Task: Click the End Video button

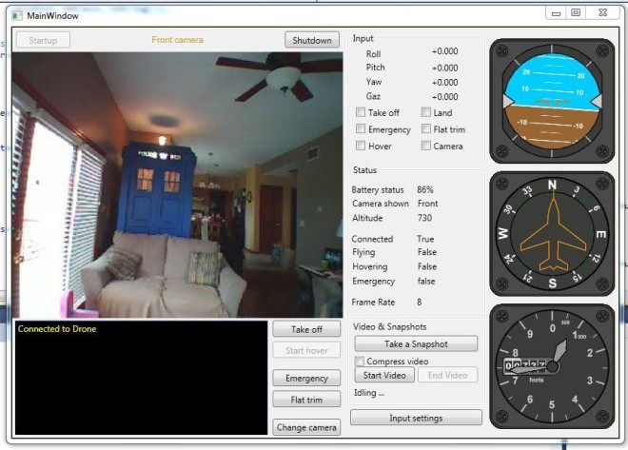Action: (x=448, y=375)
